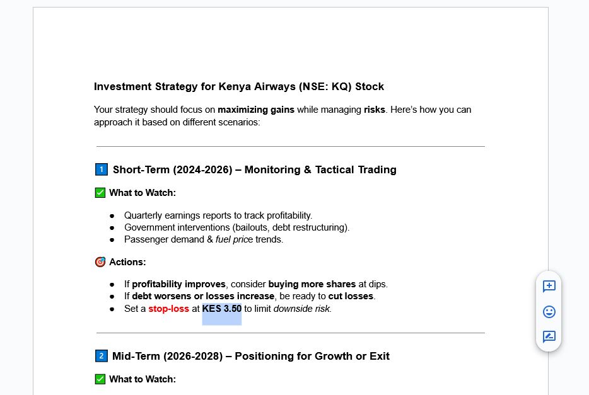Click the green check mark under Mid-Term
589x395 pixels.
coord(100,379)
